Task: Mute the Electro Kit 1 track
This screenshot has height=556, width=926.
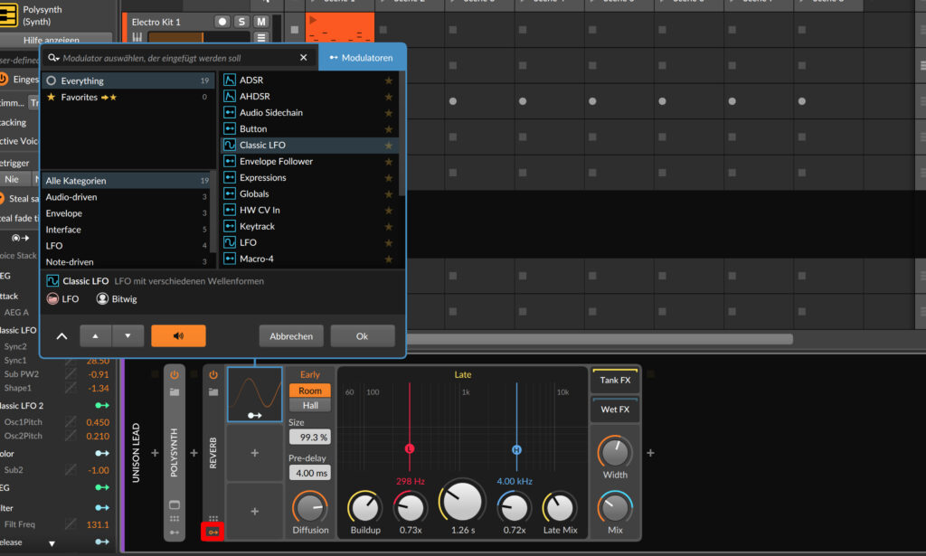Action: pos(261,22)
